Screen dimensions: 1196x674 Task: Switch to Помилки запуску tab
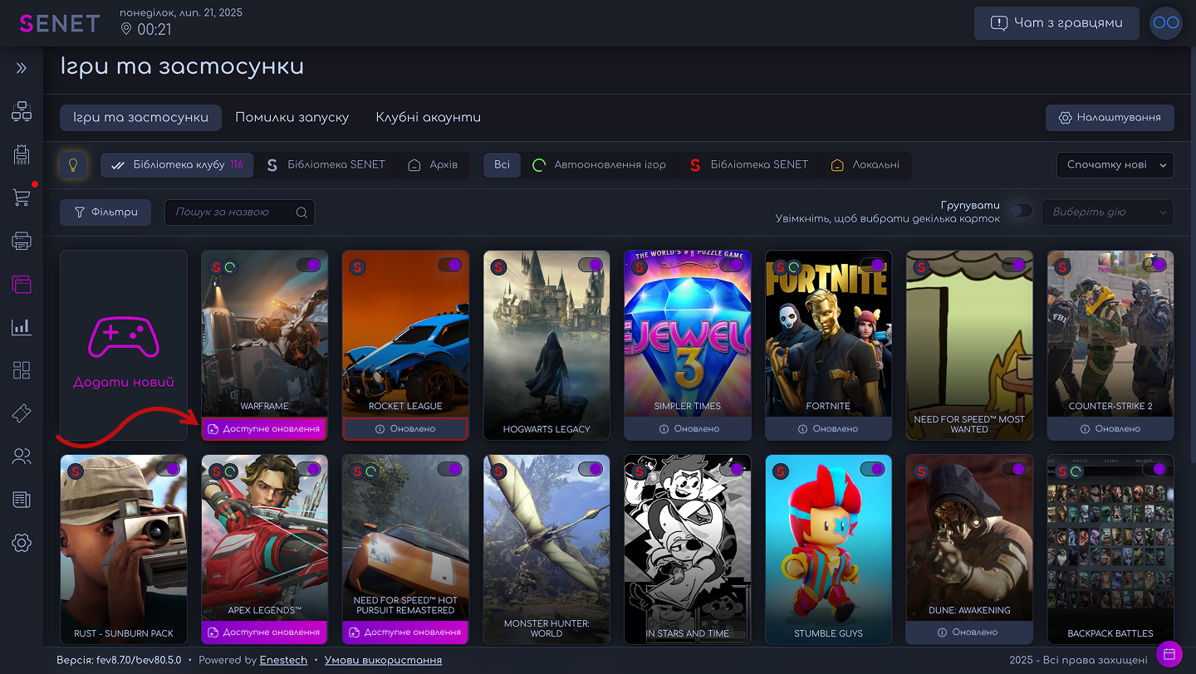(292, 118)
